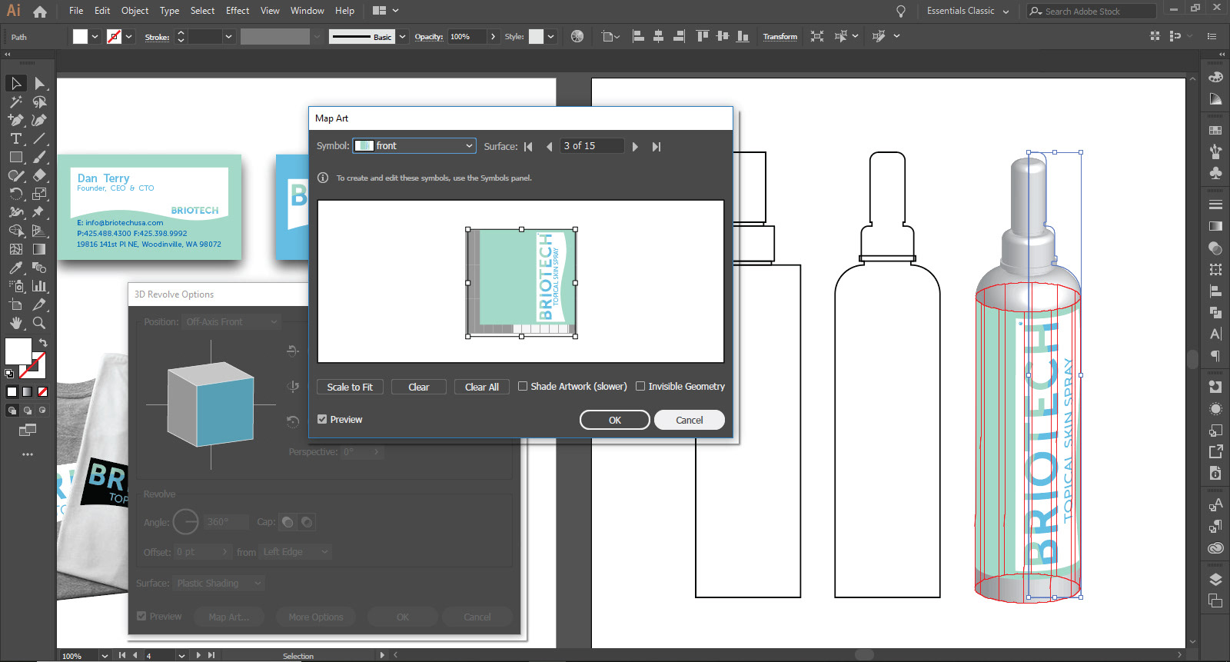The width and height of the screenshot is (1230, 662).
Task: Select the Scale tool
Action: click(x=39, y=194)
